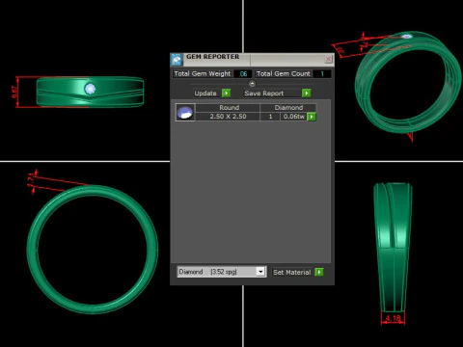Click the Total Gem Count value field
Viewport: 463px width, 347px height.
(322, 74)
